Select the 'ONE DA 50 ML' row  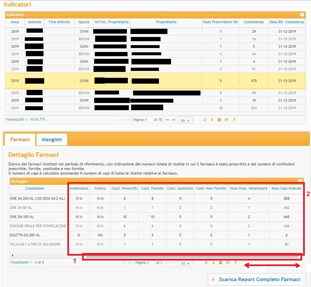(156, 208)
